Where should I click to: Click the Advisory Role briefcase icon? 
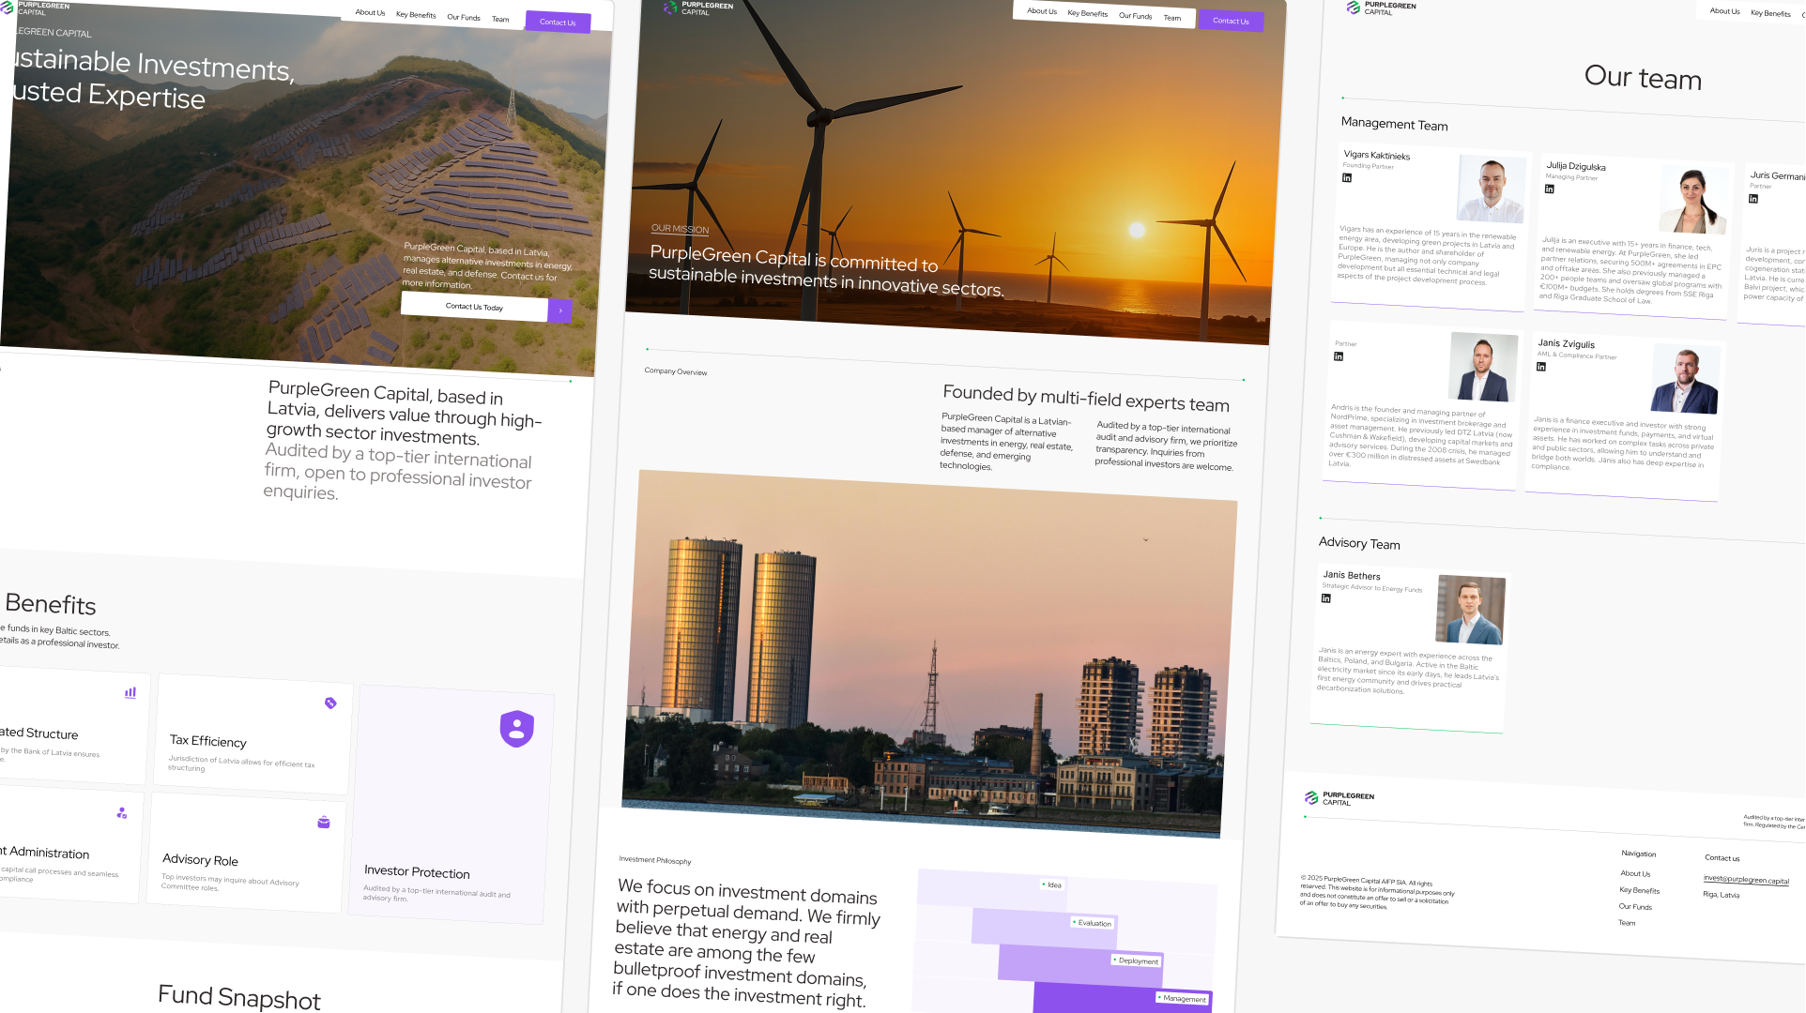click(x=324, y=823)
